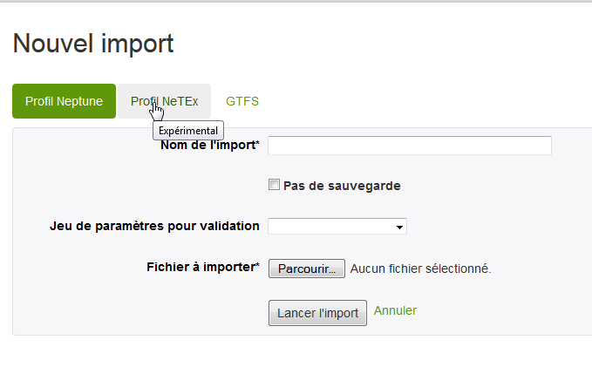Select the GTFS tab
The height and width of the screenshot is (374, 592).
point(242,101)
